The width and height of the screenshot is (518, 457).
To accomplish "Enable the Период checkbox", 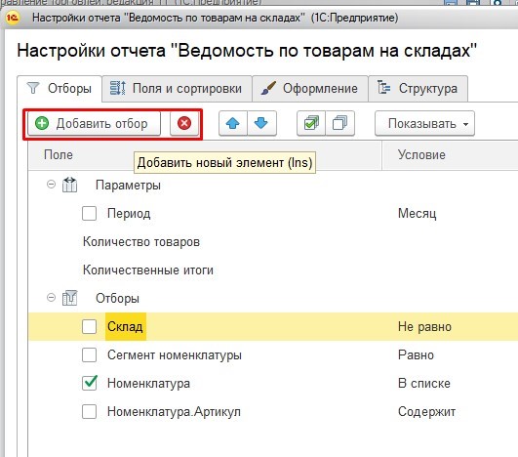I will [89, 213].
